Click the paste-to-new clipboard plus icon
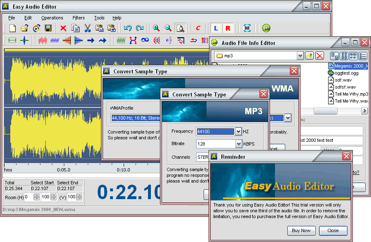The width and height of the screenshot is (371, 242). pyautogui.click(x=111, y=28)
